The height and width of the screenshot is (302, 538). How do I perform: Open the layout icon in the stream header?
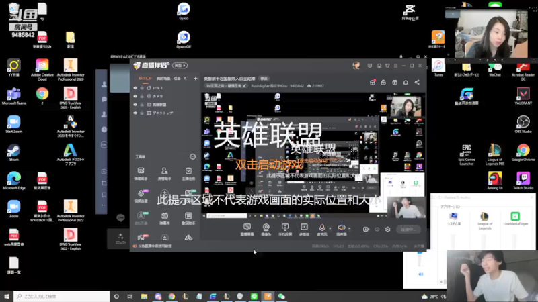point(395,82)
